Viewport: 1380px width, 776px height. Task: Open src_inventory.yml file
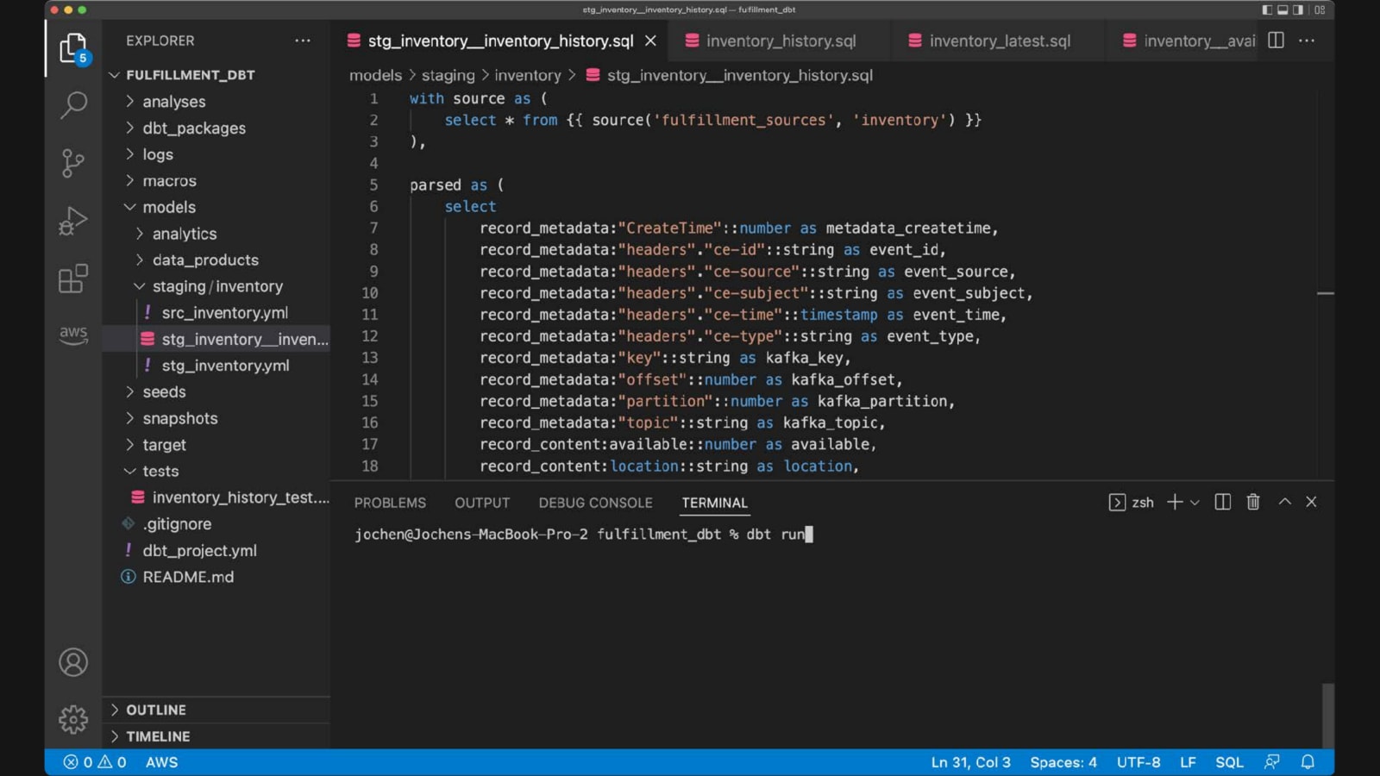216,313
